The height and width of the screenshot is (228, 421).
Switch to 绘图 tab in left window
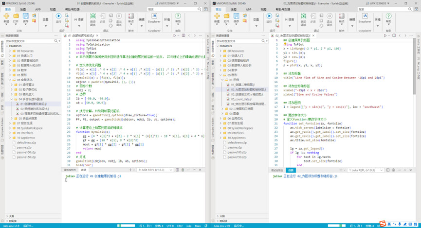(x=23, y=9)
